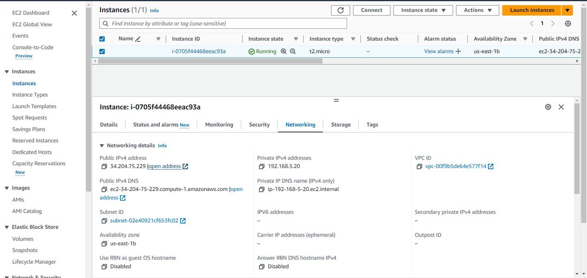Open table preferences gear icon
Image resolution: width=587 pixels, height=278 pixels.
tap(568, 24)
